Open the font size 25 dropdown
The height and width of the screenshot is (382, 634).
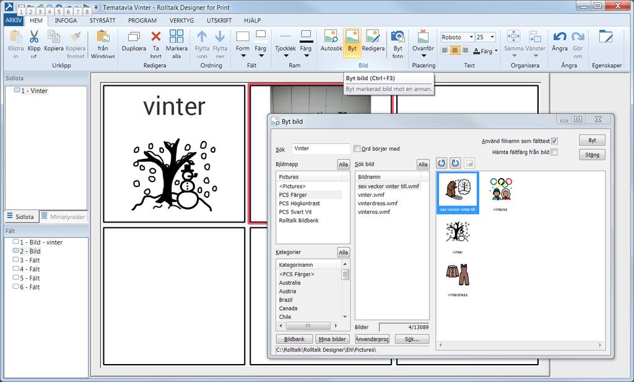coord(492,37)
